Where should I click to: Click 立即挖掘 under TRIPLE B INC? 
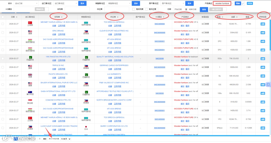coord(61,69)
